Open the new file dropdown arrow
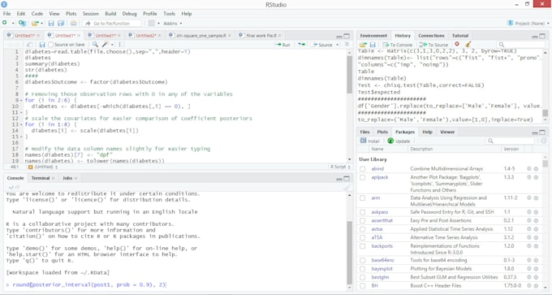This screenshot has height=295, width=552. click(x=13, y=24)
